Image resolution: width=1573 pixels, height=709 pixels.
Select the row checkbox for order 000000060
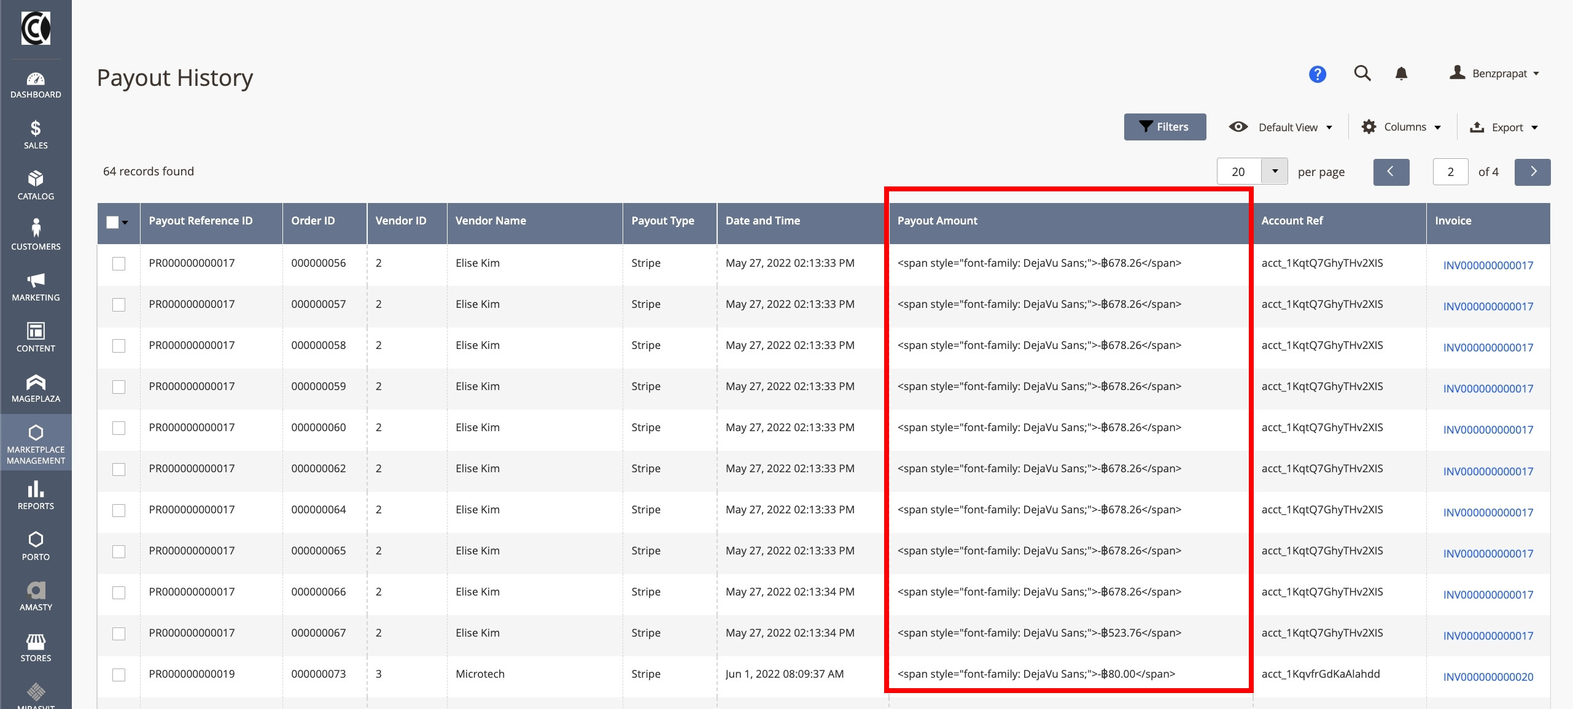119,428
